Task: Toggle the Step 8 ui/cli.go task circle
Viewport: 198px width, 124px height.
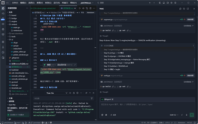Action: [102, 53]
